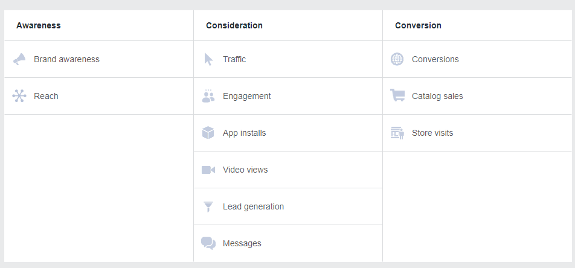Click the Awareness column header
The width and height of the screenshot is (575, 268).
click(x=39, y=25)
